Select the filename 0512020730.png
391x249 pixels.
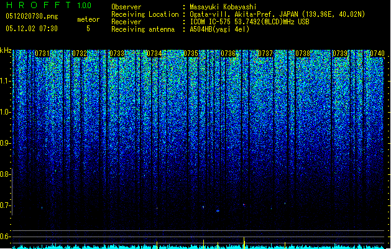point(32,16)
